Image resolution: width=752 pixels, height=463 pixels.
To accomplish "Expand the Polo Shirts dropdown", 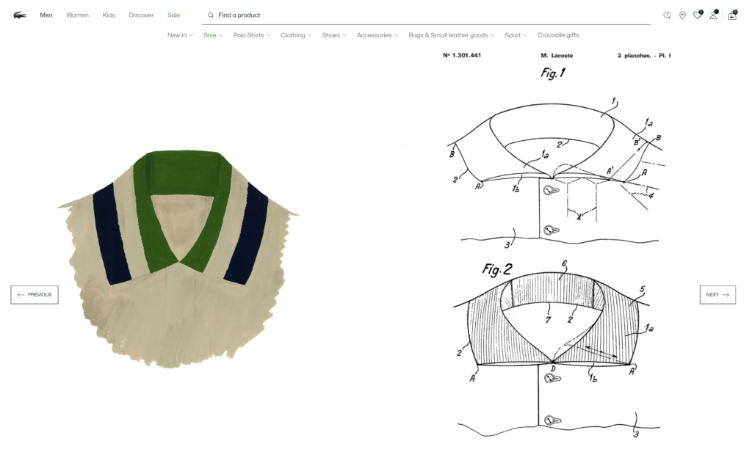I will coord(252,35).
